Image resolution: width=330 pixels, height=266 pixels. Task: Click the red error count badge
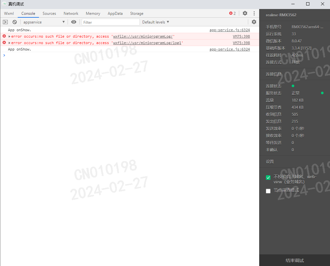[x=232, y=13]
